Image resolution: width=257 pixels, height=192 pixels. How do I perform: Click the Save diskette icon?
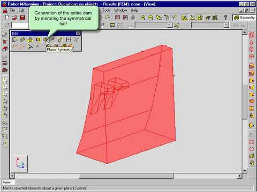[x=22, y=18]
